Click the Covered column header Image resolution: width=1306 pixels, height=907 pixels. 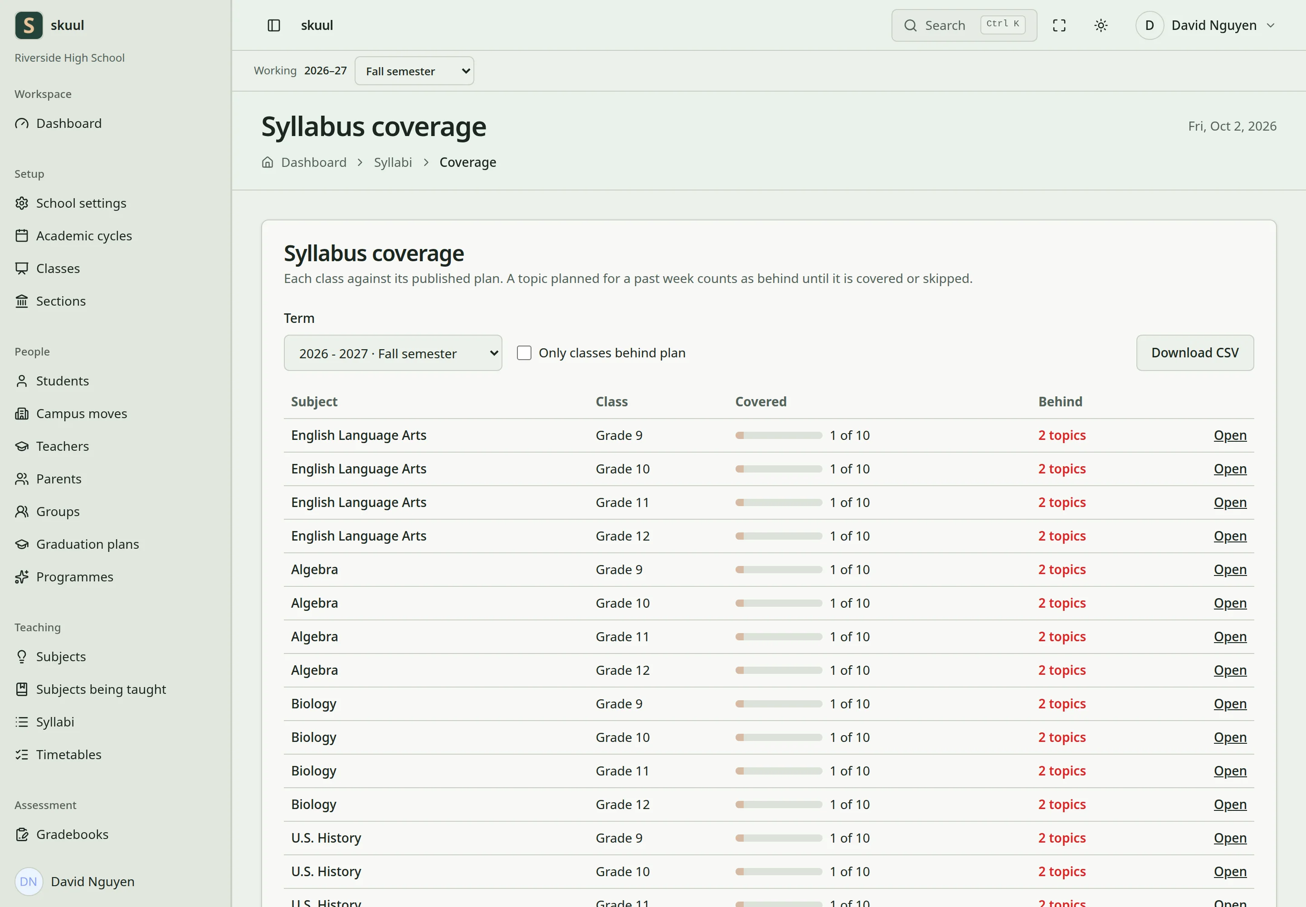(x=760, y=401)
